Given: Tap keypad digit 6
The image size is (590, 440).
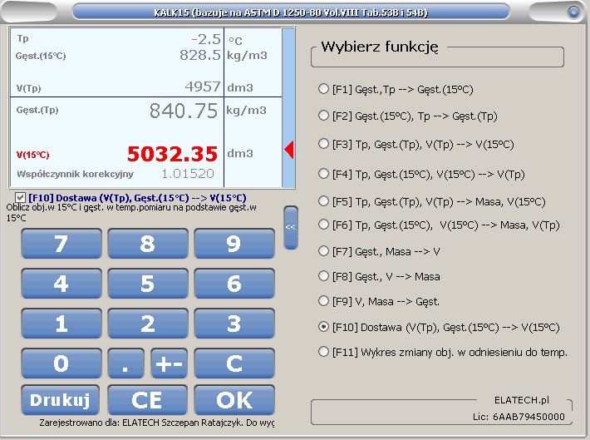Looking at the screenshot, I should point(234,284).
